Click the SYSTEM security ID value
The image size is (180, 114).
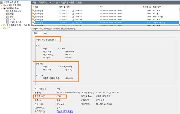tap(62, 48)
